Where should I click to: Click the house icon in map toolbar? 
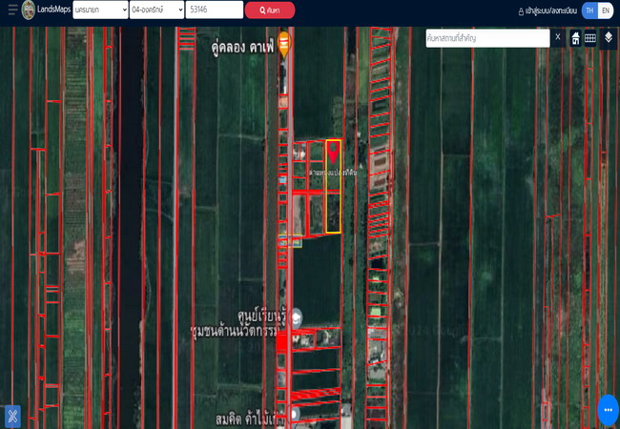576,38
